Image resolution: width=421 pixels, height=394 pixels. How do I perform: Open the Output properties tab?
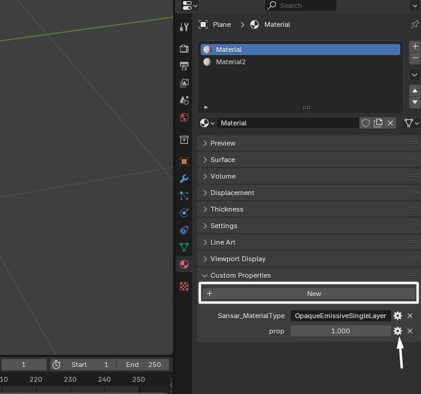(x=184, y=65)
